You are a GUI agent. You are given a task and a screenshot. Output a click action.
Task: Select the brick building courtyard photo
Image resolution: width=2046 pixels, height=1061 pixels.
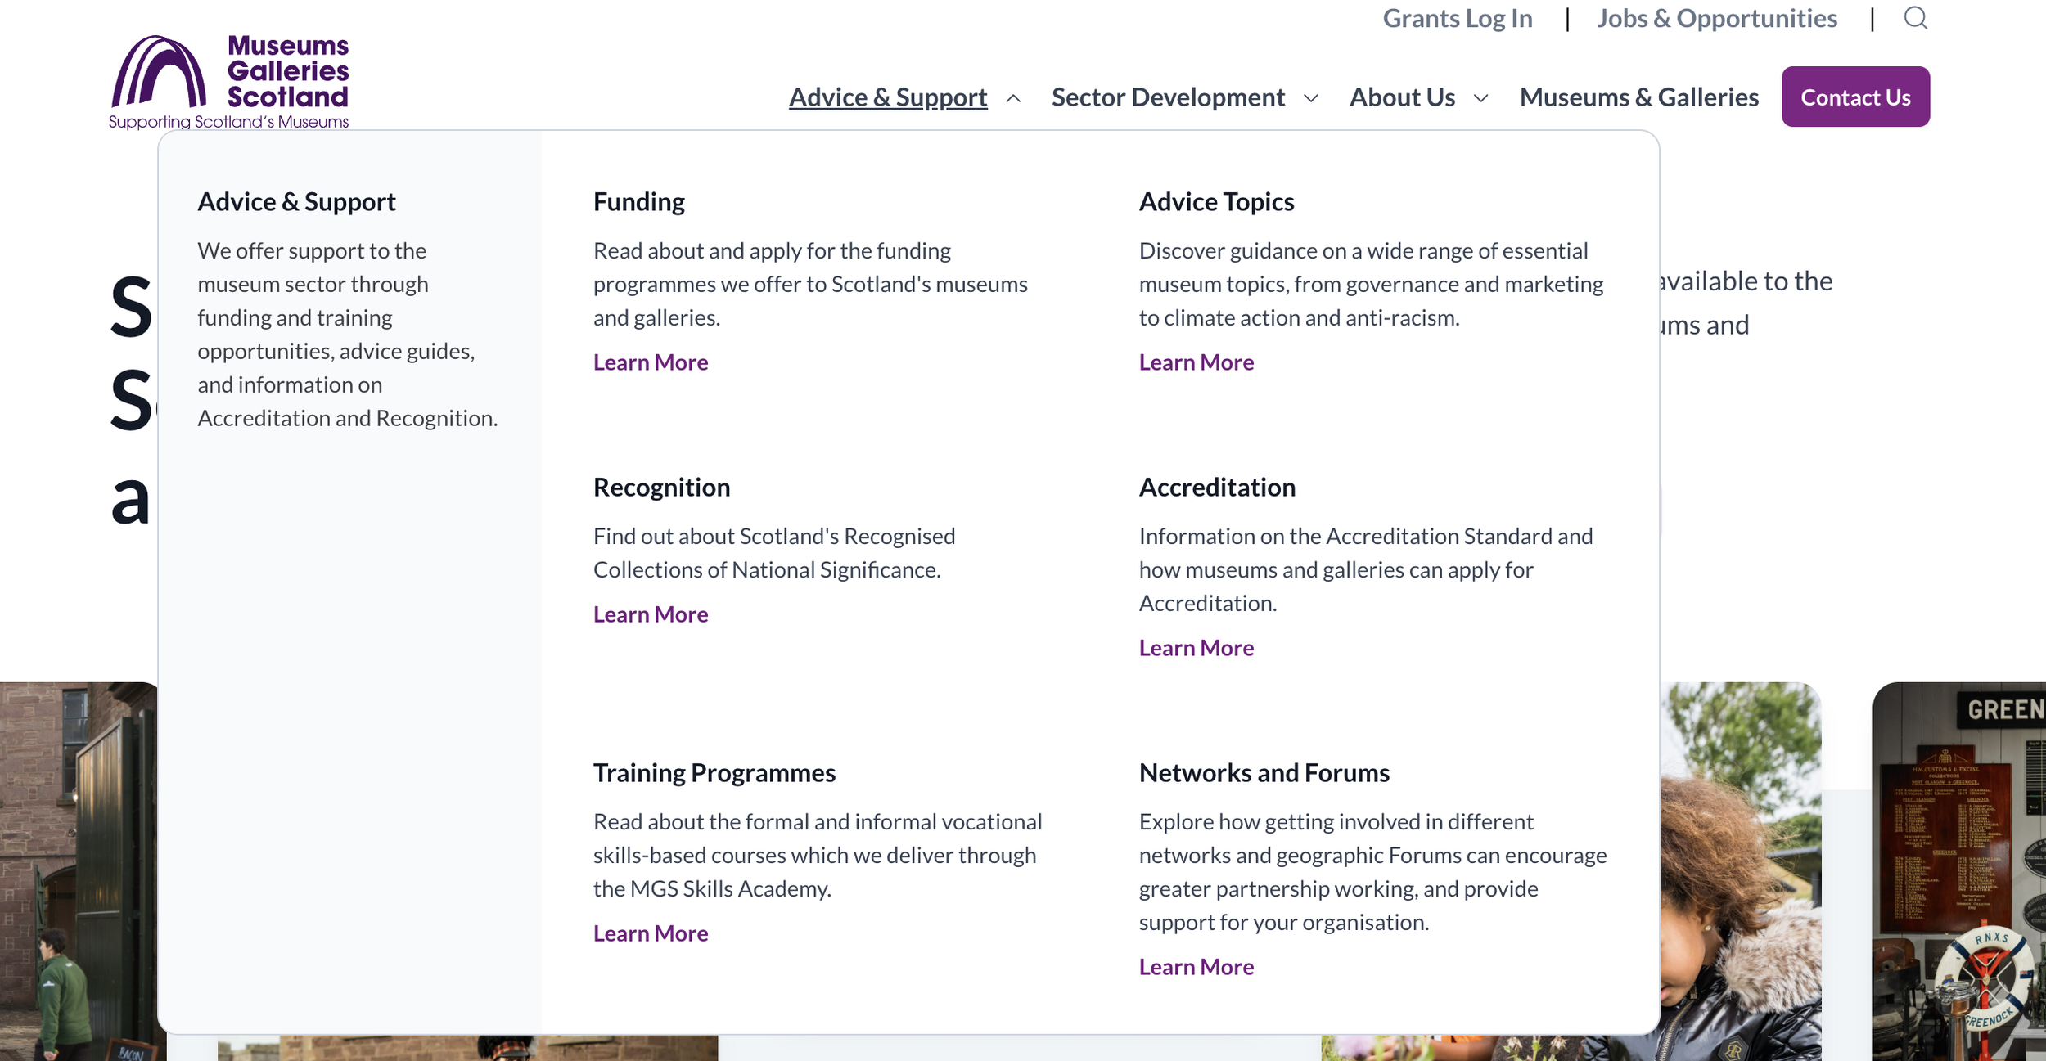click(79, 871)
